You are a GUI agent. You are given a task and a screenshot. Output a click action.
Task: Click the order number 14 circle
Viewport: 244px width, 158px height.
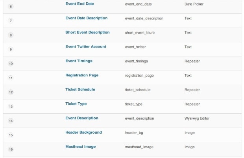click(11, 121)
